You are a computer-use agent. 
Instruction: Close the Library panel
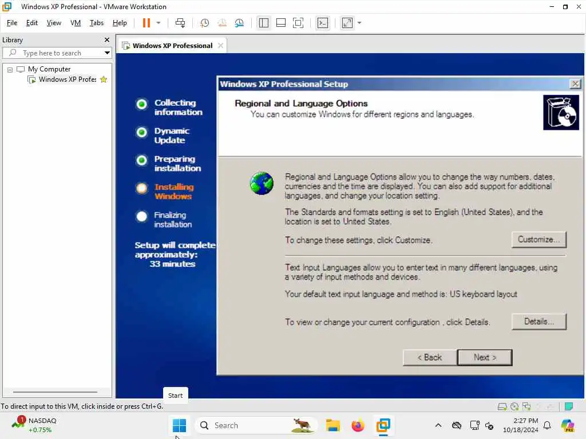(x=107, y=39)
